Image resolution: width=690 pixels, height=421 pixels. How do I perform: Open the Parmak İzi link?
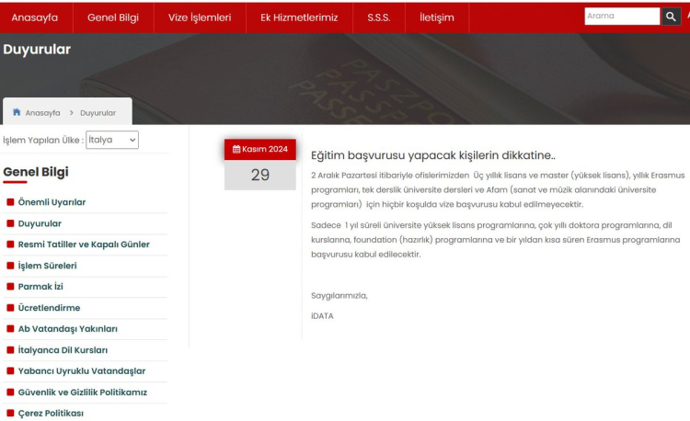coord(40,287)
